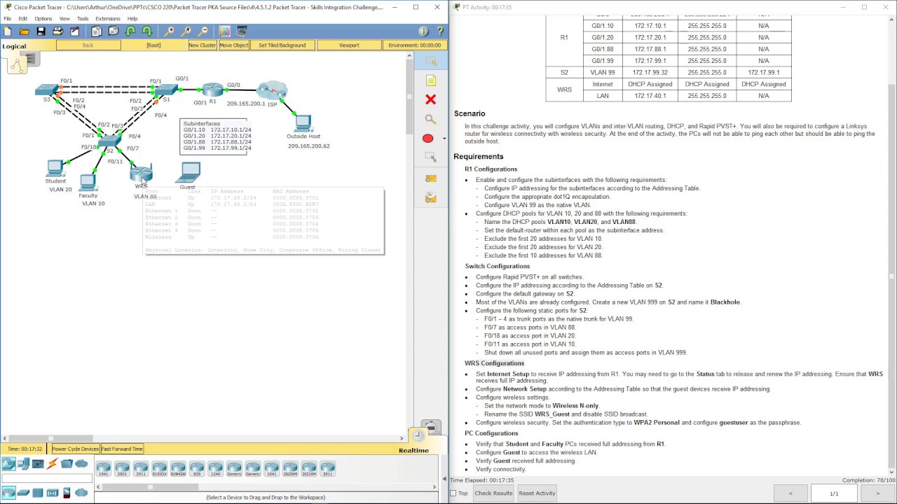Choose the Resize Shape tool
This screenshot has width=897, height=504.
[x=430, y=158]
